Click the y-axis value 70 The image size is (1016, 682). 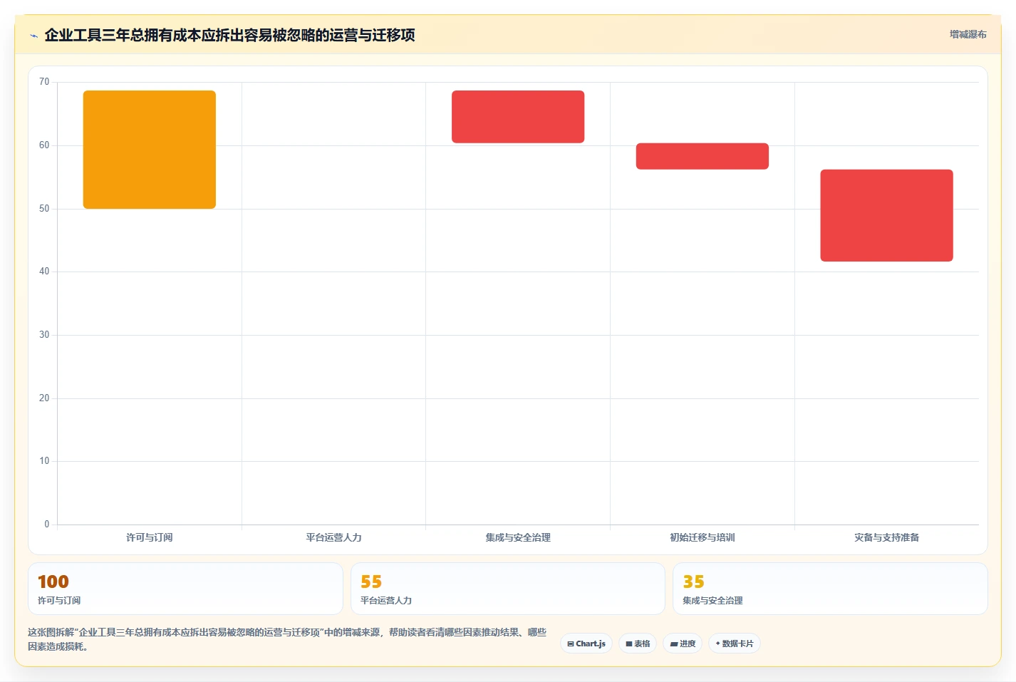click(x=44, y=82)
